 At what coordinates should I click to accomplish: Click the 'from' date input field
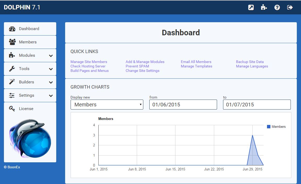(x=183, y=105)
